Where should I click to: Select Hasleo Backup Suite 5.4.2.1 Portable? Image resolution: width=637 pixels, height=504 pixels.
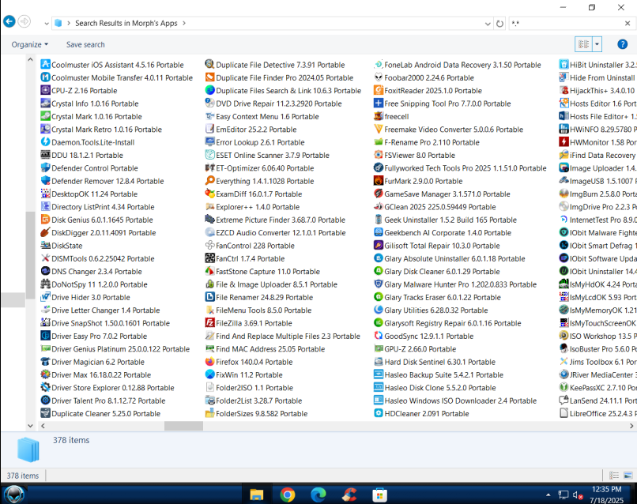[444, 375]
